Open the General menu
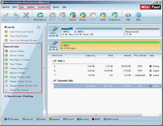Screen dimensions: 163x126 pos(6,7)
